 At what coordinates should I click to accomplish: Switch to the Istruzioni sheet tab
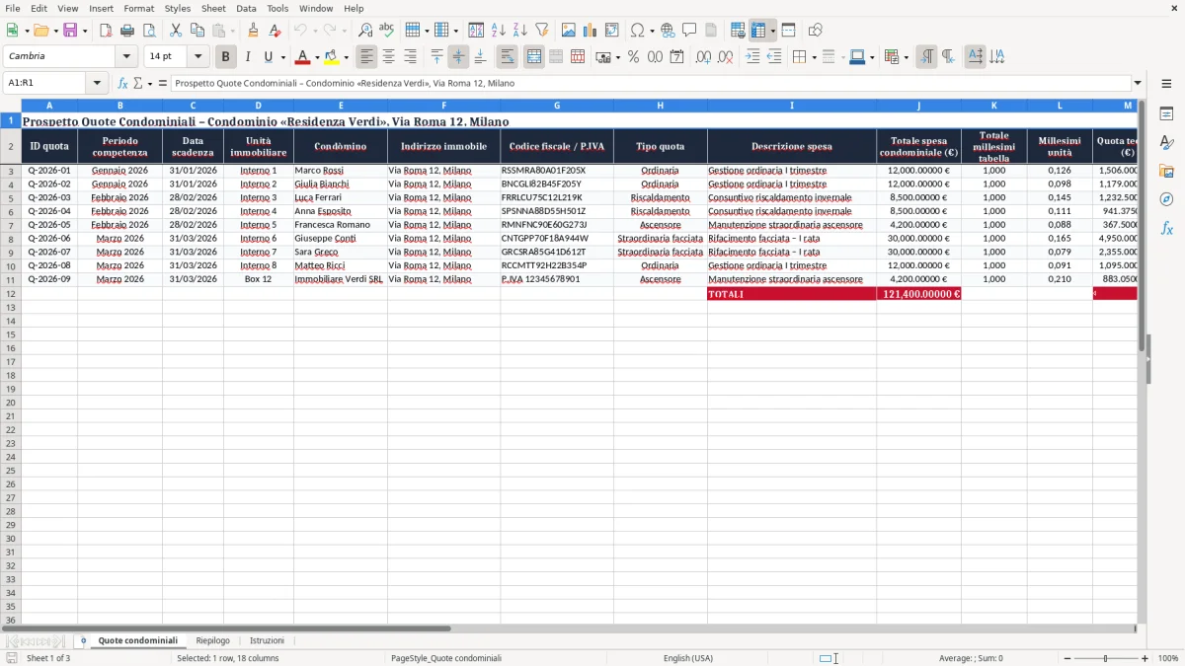click(267, 640)
